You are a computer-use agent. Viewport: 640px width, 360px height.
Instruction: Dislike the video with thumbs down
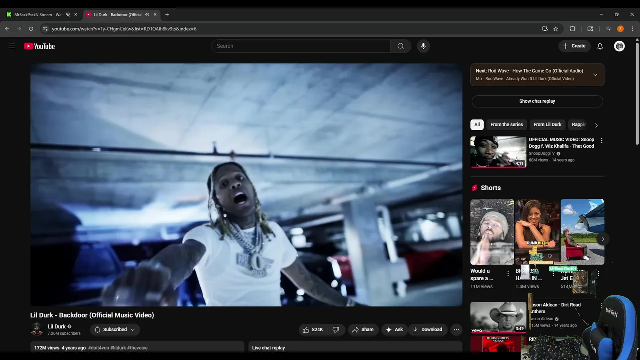pyautogui.click(x=336, y=330)
